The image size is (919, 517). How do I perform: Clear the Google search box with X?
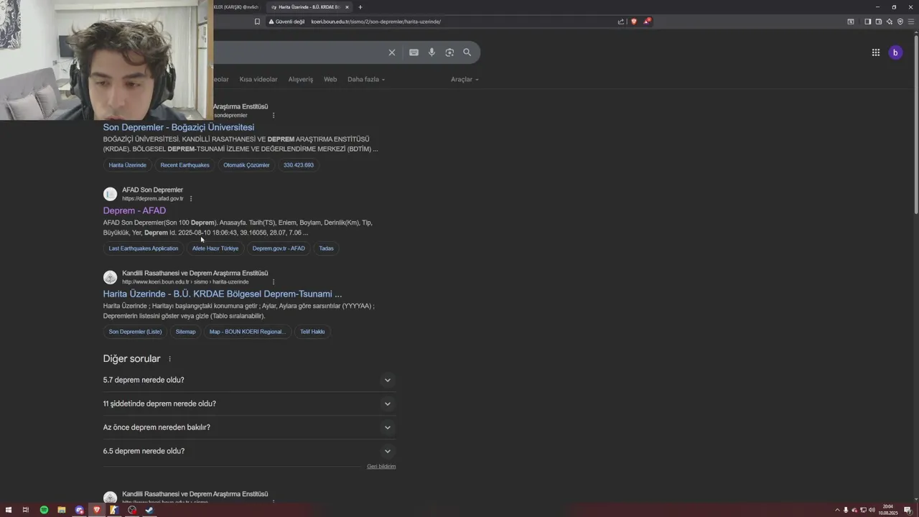[392, 52]
